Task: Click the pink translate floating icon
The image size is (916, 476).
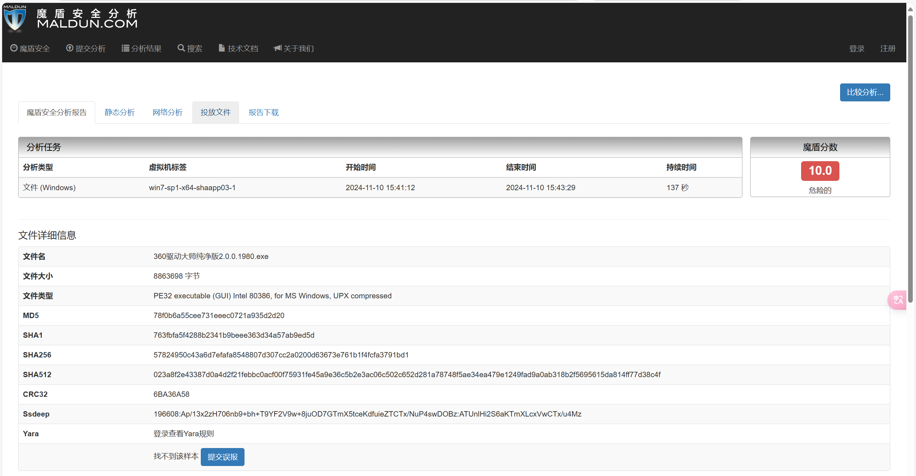Action: (898, 300)
